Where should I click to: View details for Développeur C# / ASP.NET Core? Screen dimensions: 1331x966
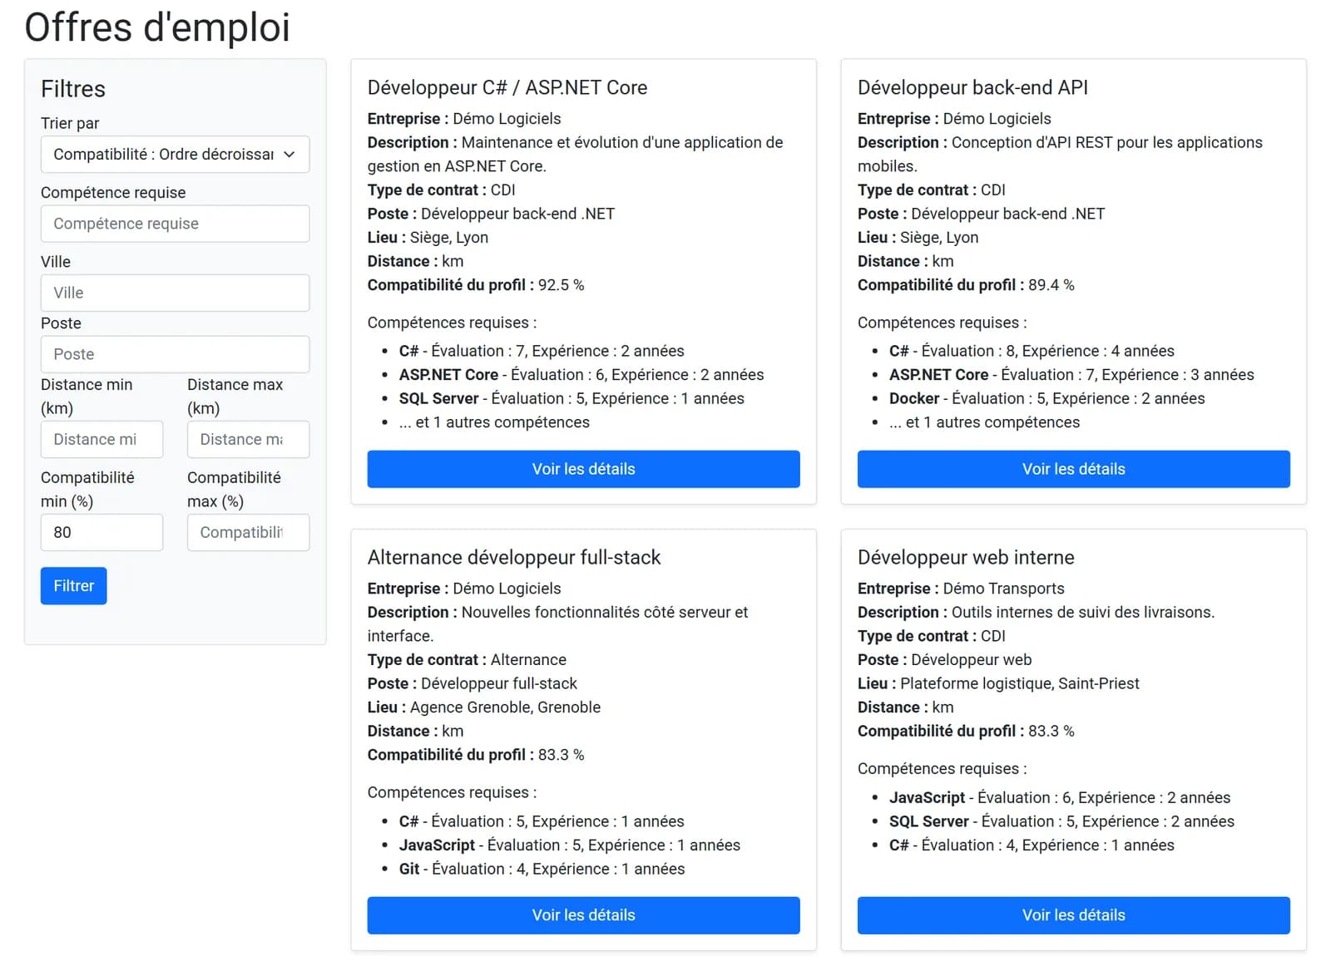click(583, 469)
